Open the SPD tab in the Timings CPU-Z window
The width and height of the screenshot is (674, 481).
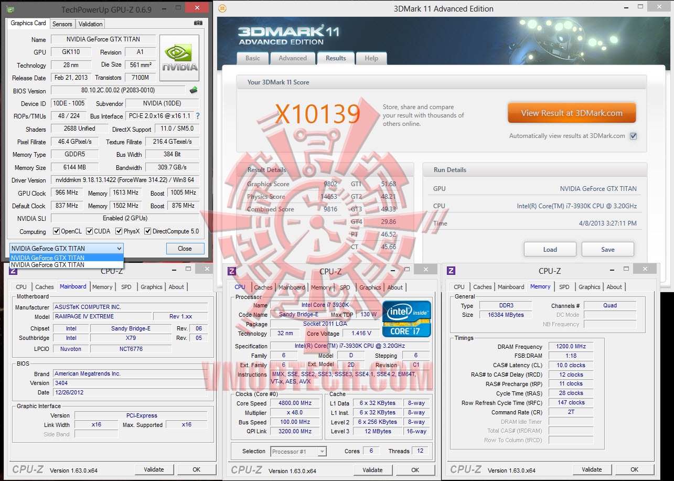click(564, 287)
